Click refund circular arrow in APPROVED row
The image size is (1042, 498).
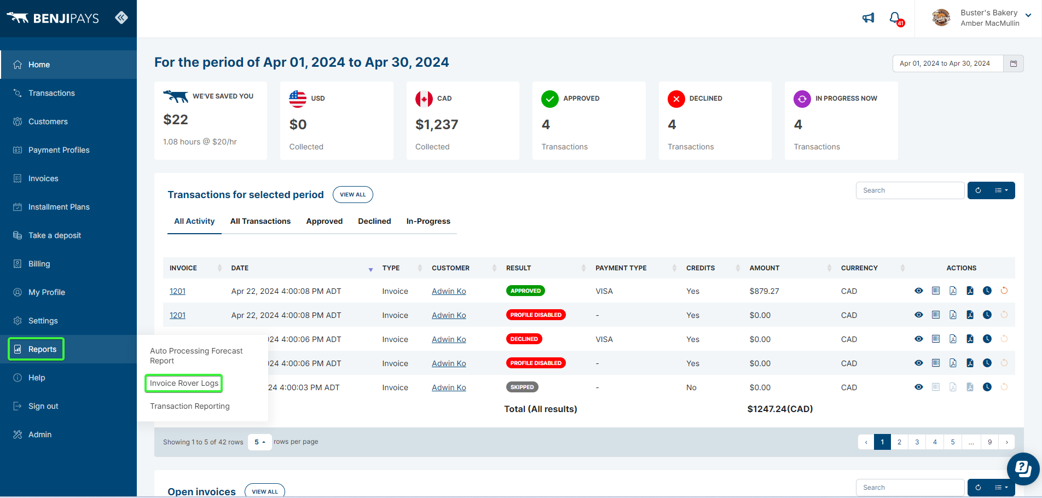[x=1004, y=291]
